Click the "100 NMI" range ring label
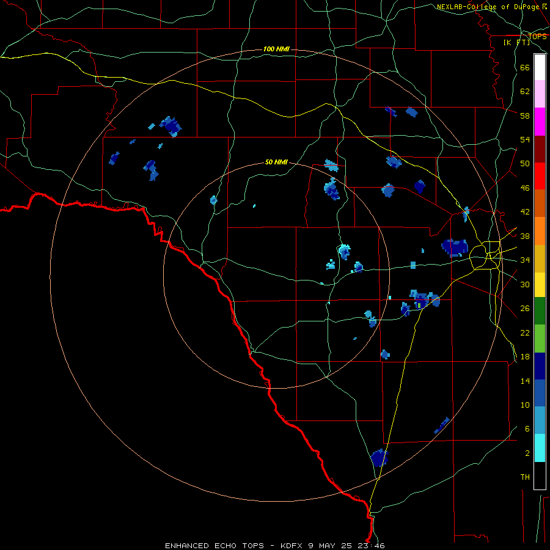This screenshot has width=550, height=550. pyautogui.click(x=276, y=49)
